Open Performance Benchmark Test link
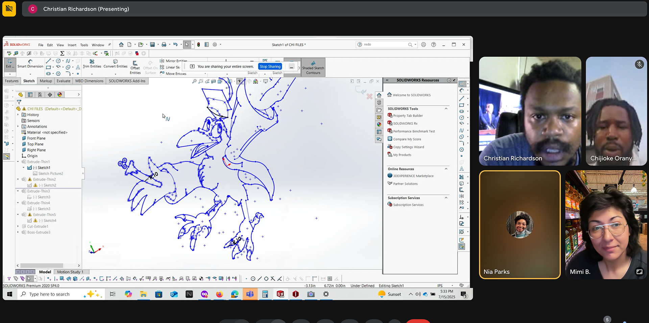Screen dimensions: 649x323 click(x=414, y=131)
